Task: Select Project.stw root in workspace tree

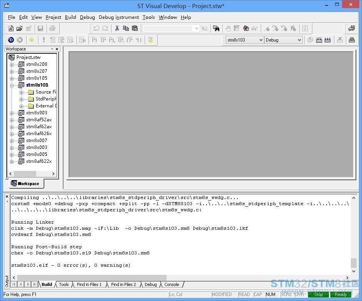Action: coord(28,57)
